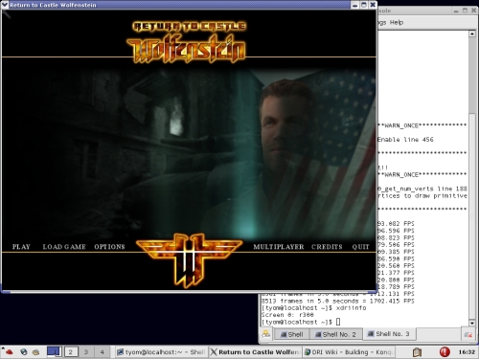
Task: Switch to virtual desktop 3 in pager
Action: click(x=86, y=352)
